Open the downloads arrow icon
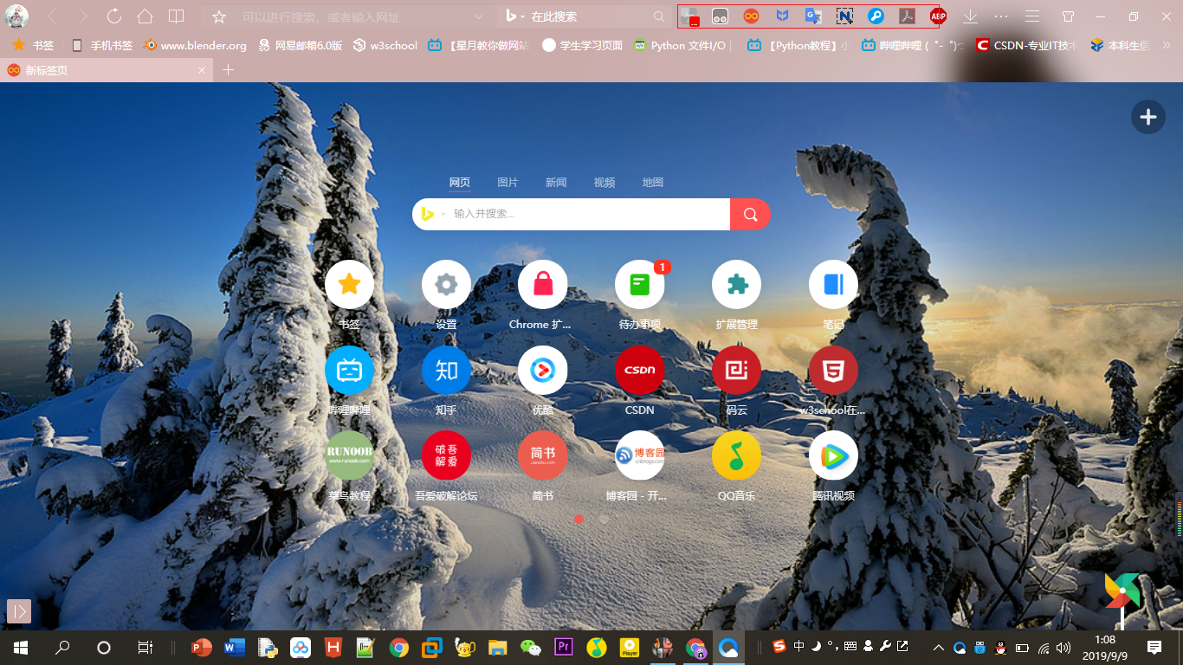1183x665 pixels. 970,16
